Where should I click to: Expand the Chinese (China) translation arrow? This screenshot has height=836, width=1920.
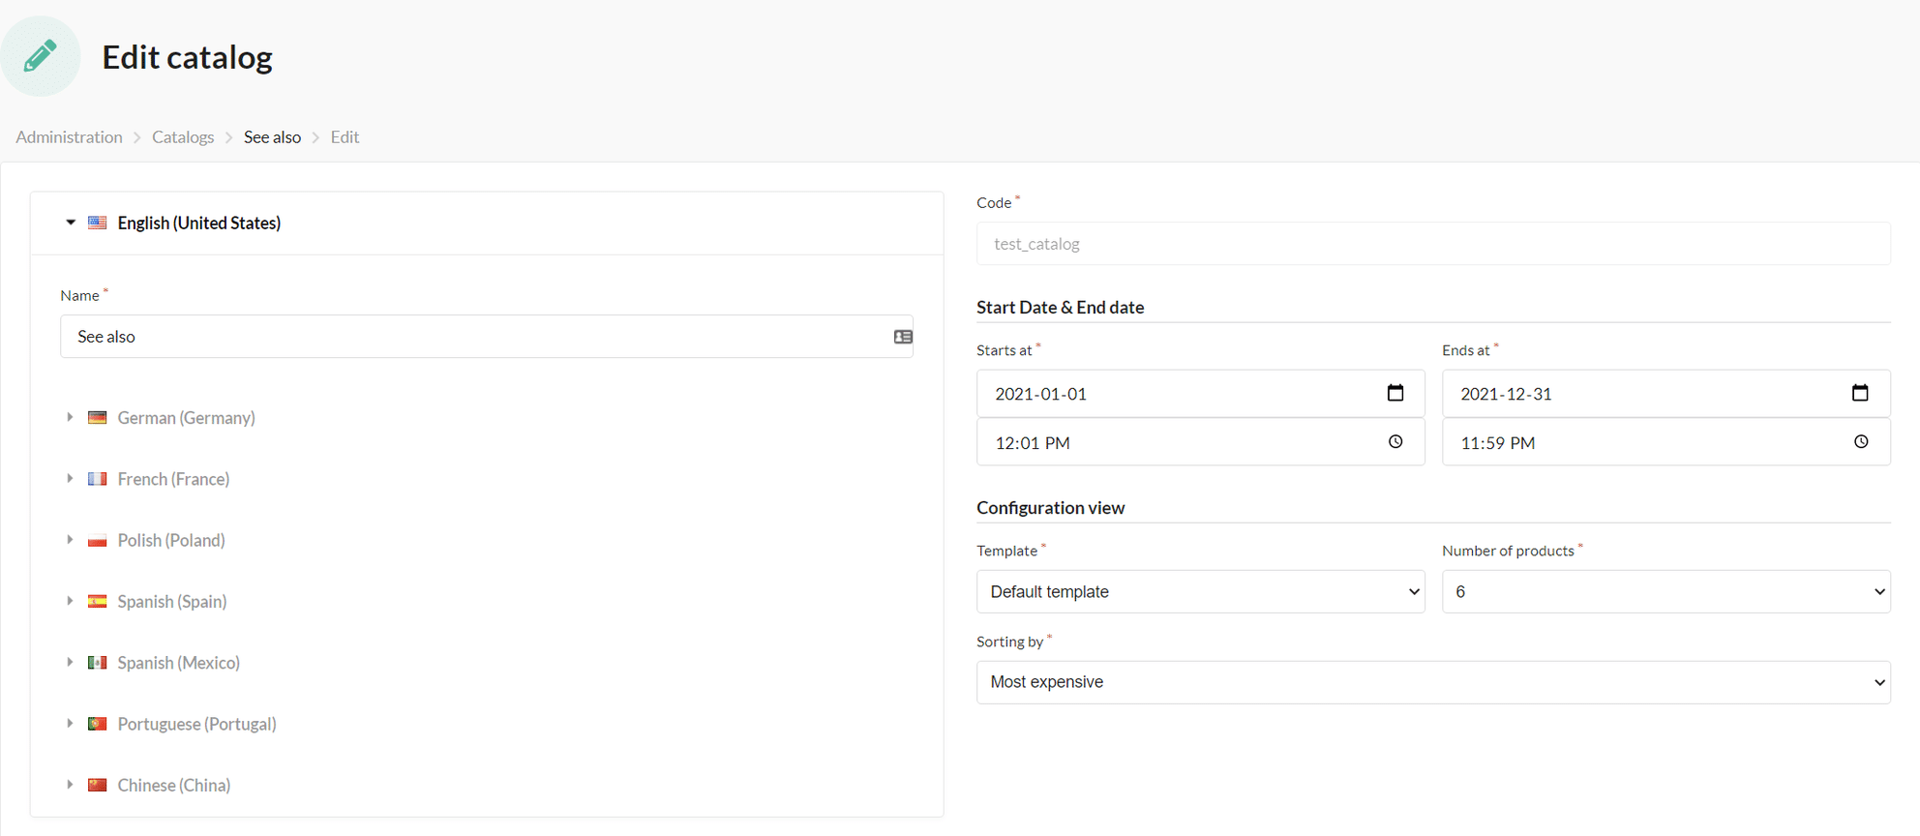70,784
